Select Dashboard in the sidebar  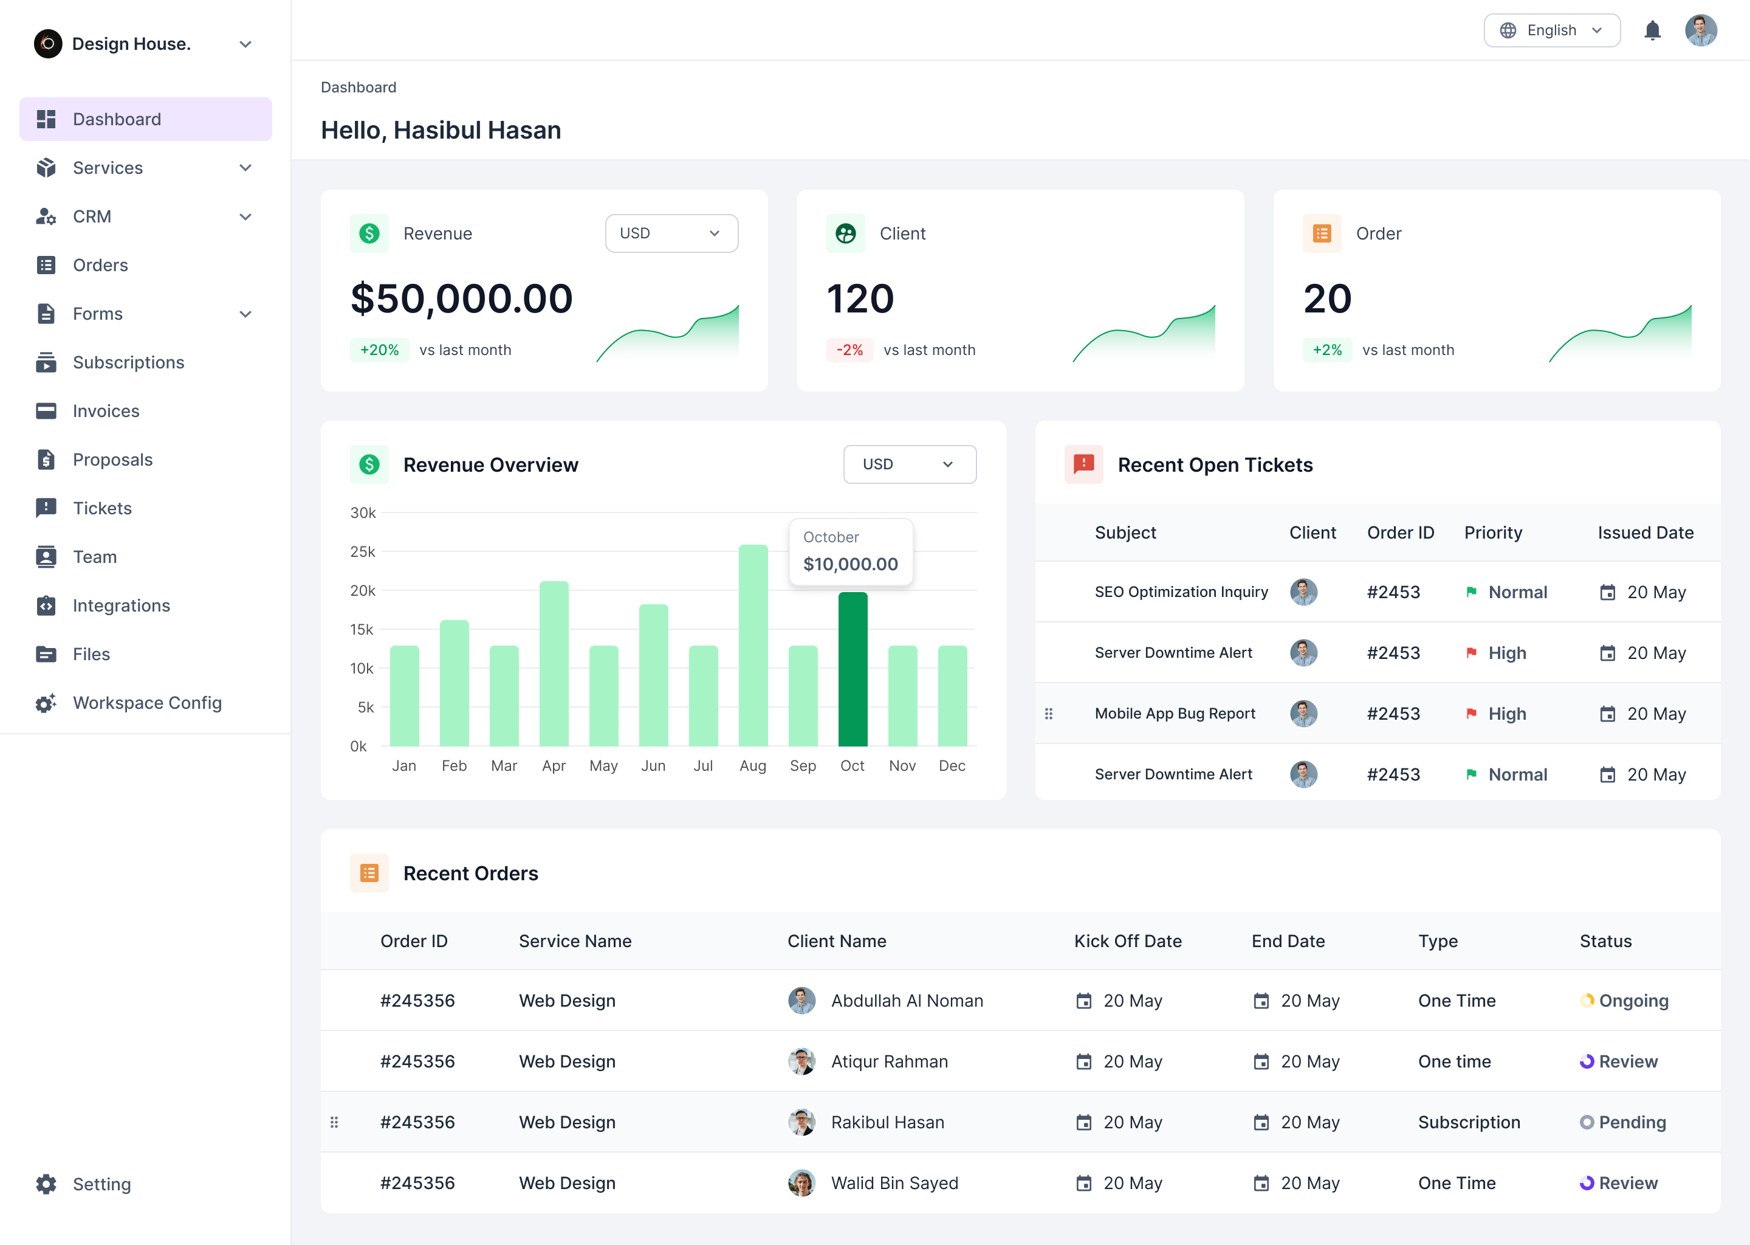click(x=146, y=119)
